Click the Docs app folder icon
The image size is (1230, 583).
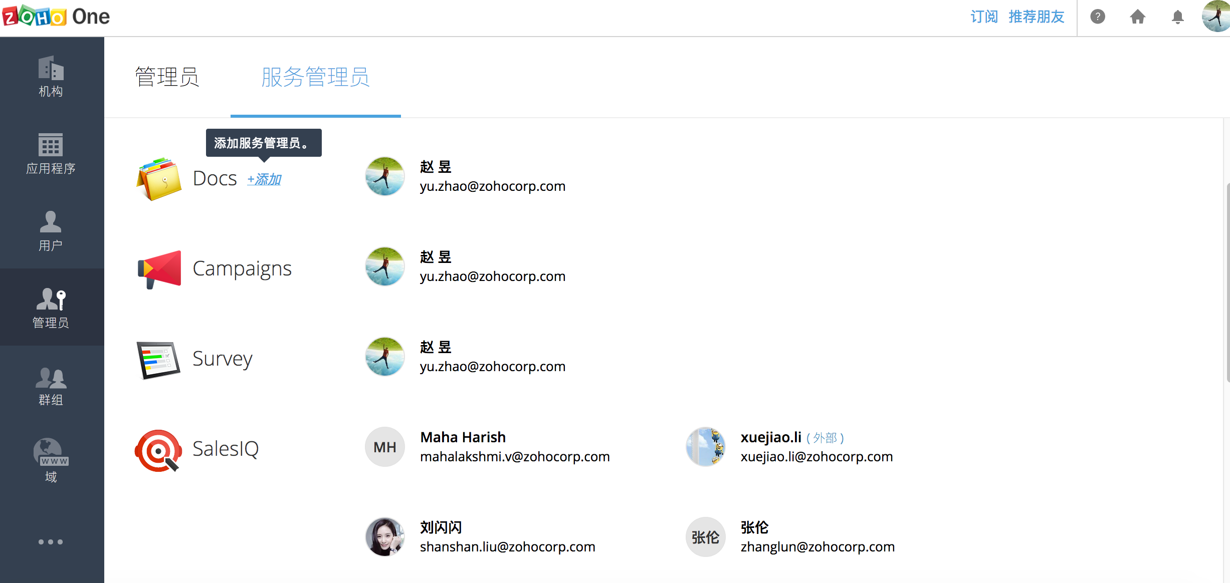[159, 179]
